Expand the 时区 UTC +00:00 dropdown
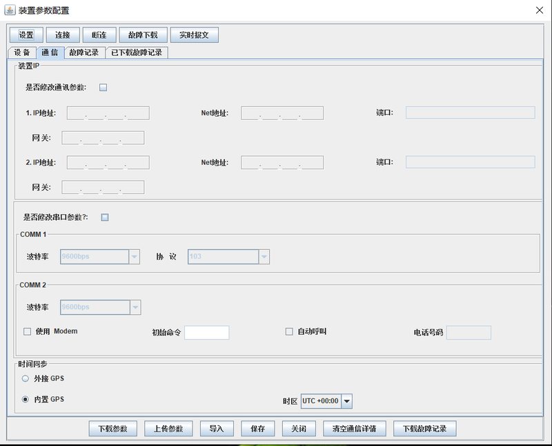Viewport: 552px width, 446px height. coord(326,401)
